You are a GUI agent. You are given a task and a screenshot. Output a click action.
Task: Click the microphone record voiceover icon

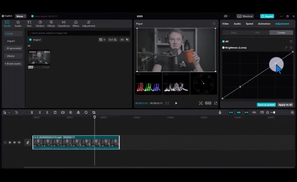click(x=220, y=113)
